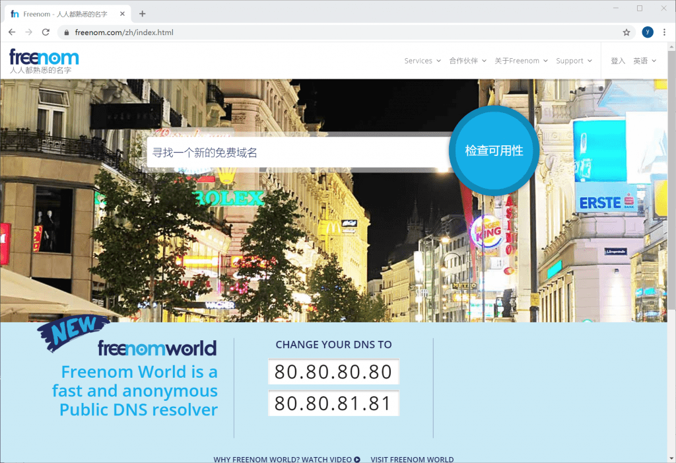The width and height of the screenshot is (676, 463).
Task: Click the padlock site info icon
Action: click(66, 32)
